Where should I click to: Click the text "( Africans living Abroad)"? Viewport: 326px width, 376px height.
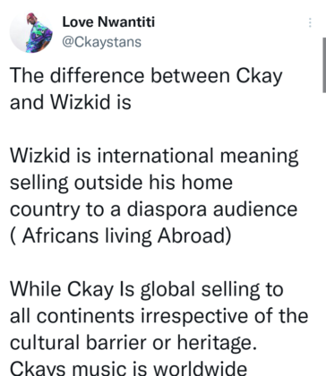121,236
